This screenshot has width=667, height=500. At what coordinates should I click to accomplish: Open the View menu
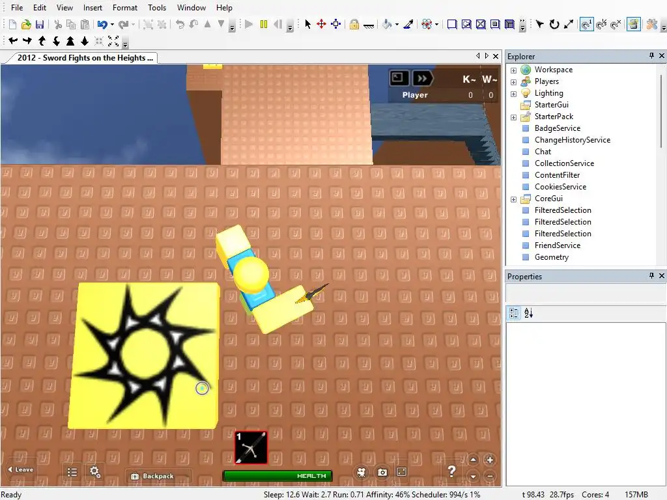[x=64, y=8]
